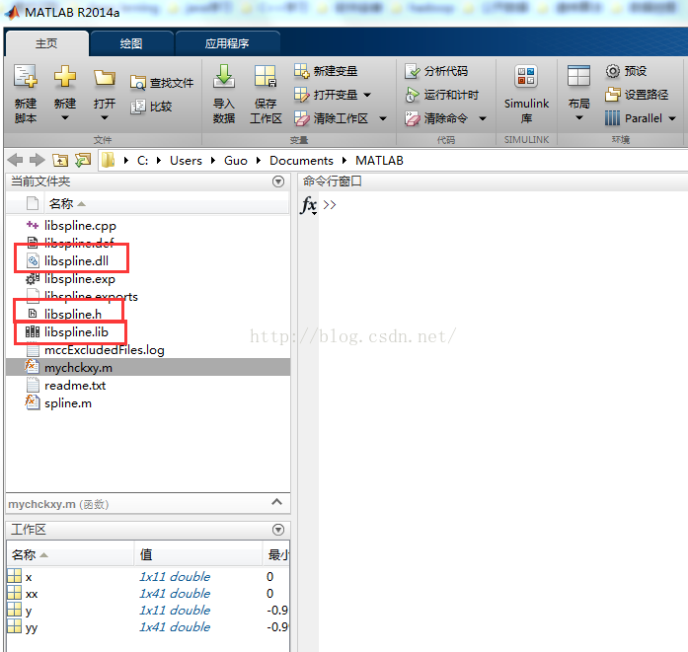Click Save Workspace (保存工作区) icon
This screenshot has width=688, height=652.
coord(266,76)
